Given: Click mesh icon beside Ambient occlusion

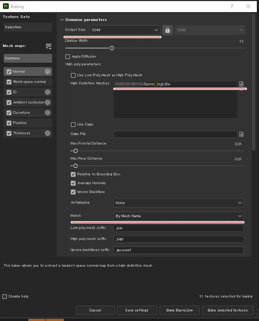Looking at the screenshot, I should click(x=47, y=102).
